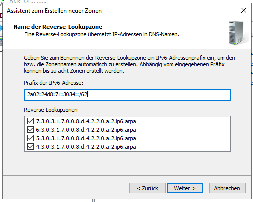The image size is (253, 202).
Task: Close the Assistent zum Erstellen neuer Zonen dialog
Action: pyautogui.click(x=244, y=10)
